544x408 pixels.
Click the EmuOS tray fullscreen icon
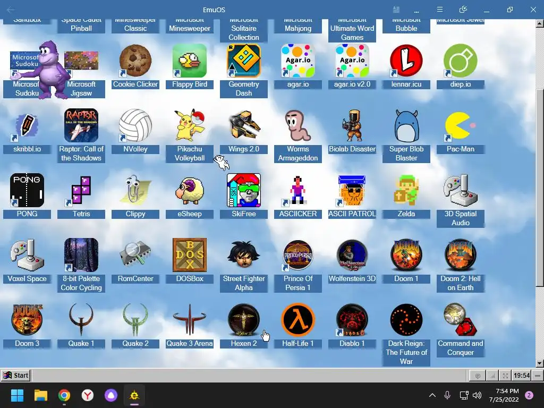(x=506, y=376)
